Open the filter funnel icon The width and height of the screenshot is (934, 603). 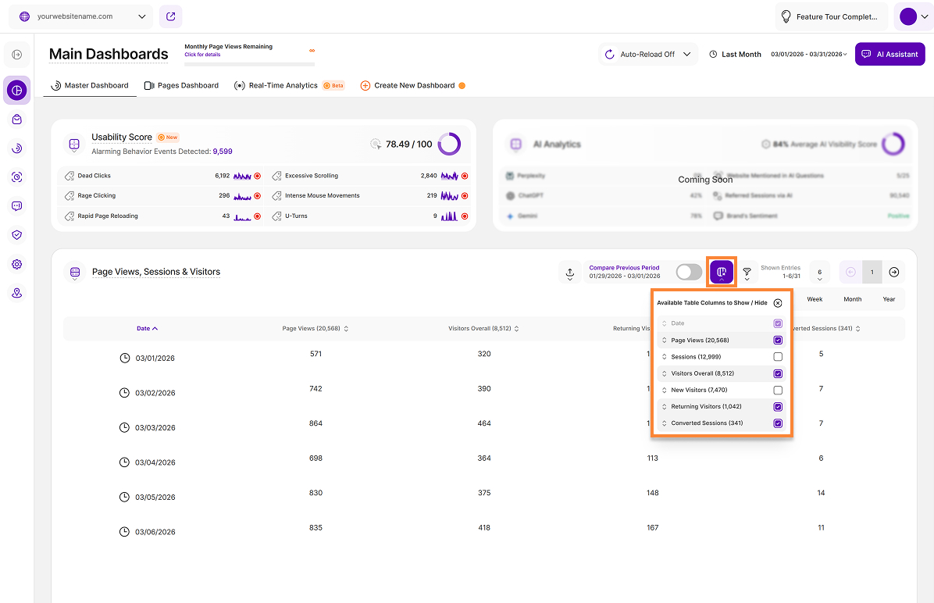tap(747, 272)
